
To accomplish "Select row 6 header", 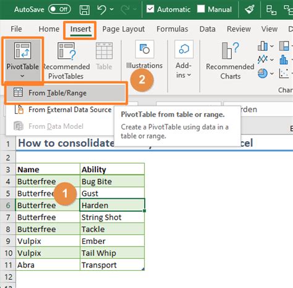I will coord(8,205).
